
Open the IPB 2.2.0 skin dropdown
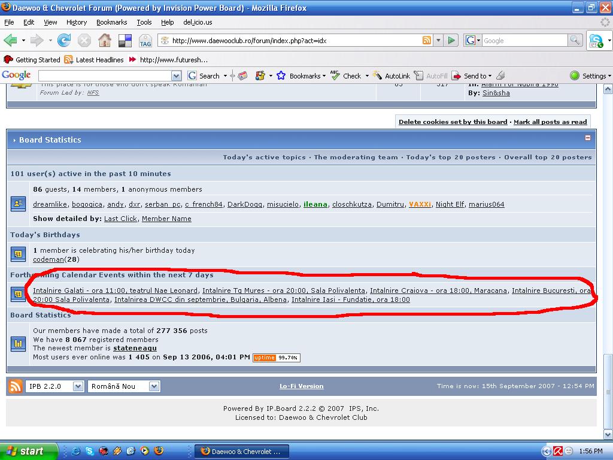point(77,386)
